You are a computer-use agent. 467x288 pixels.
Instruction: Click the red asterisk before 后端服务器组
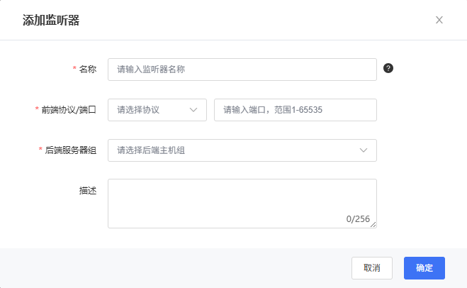tap(40, 150)
